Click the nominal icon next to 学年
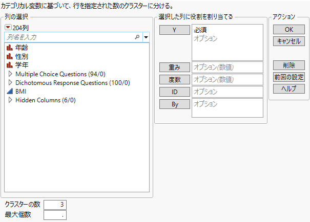Screen dimensions: 310x222 10,65
